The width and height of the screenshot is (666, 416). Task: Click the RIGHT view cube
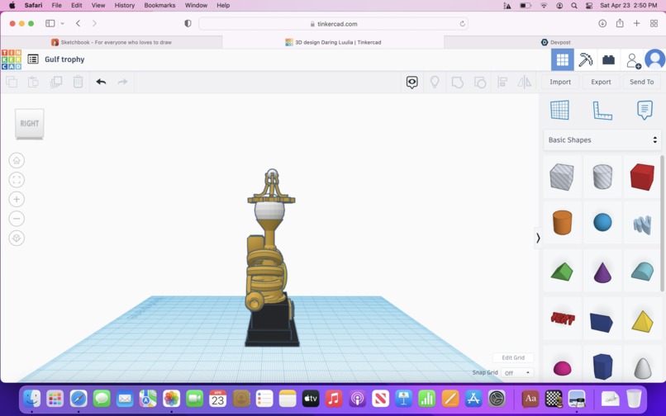(x=29, y=124)
